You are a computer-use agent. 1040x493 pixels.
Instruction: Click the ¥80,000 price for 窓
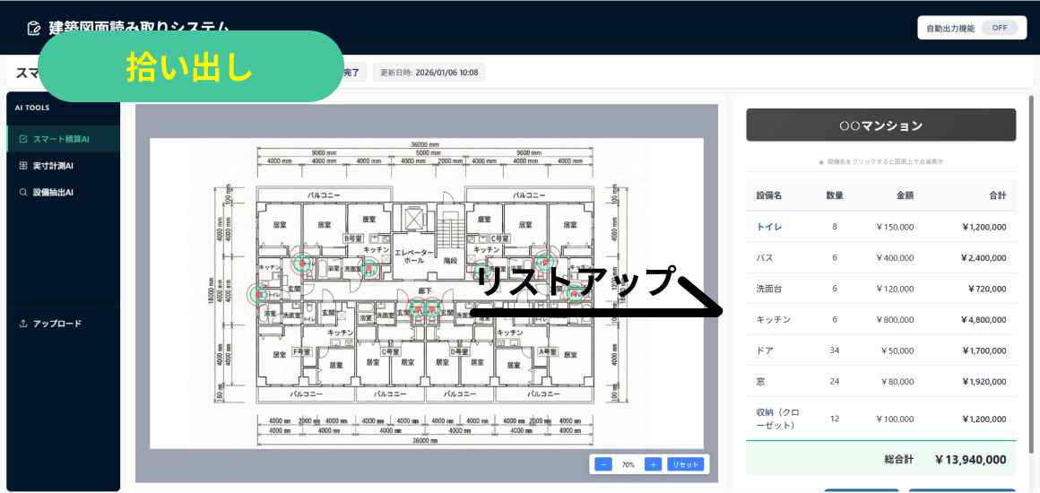pos(897,382)
